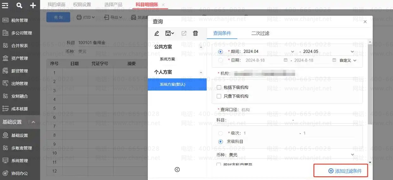Select the 末级科目 radio button

pos(221,141)
